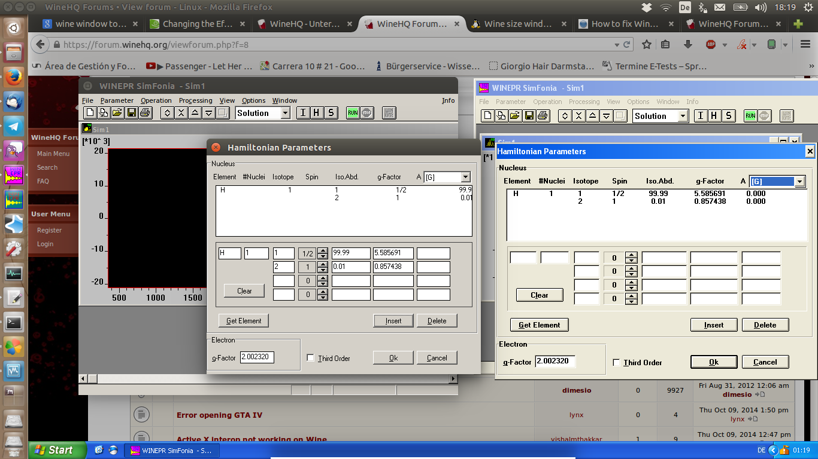Click New document icon in gray SimFonia toolbar
This screenshot has width=818, height=459.
90,113
